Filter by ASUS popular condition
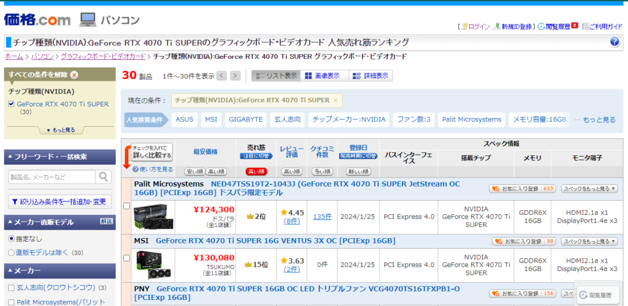Screen dimensions: 628x306 [x=184, y=119]
